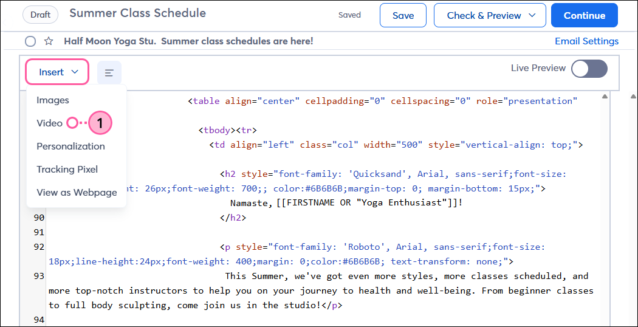Open the Insert dropdown
This screenshot has width=638, height=327.
pyautogui.click(x=57, y=72)
